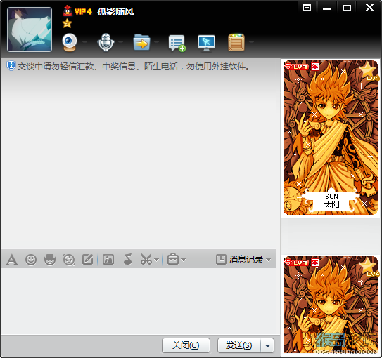Screen dimensions: 382x358
Task: Click LV4 star badge on lower card
Action: coord(369,267)
